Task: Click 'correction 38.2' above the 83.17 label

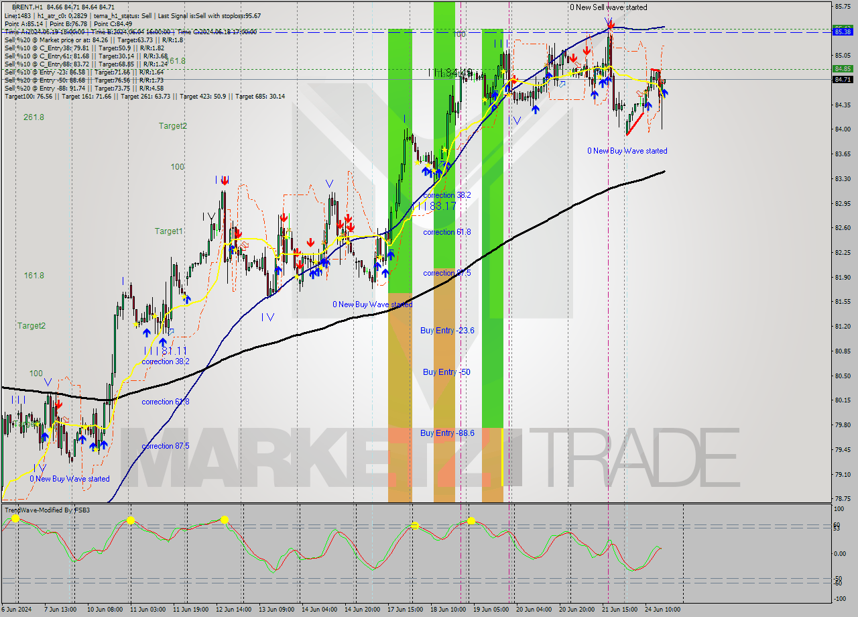Action: pos(447,195)
